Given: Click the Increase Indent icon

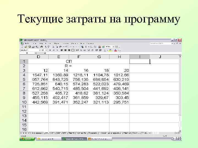Looking at the screenshot, I should (x=100, y=50).
